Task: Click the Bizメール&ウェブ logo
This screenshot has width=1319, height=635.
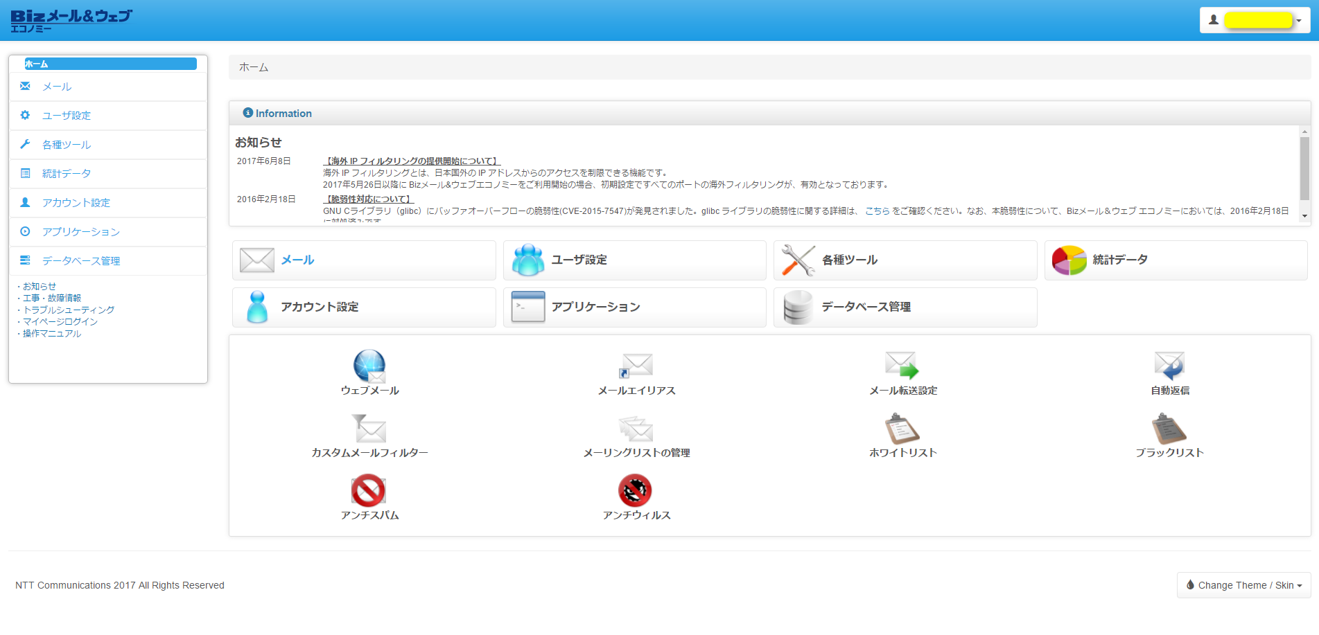Action: [x=71, y=20]
